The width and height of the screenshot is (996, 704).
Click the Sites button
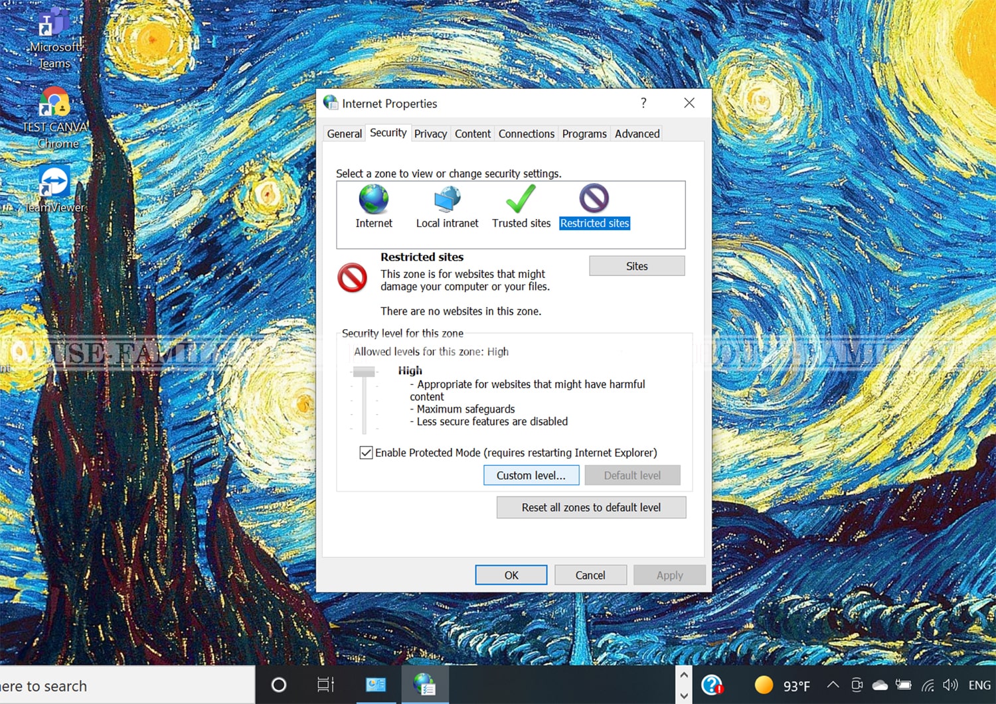[637, 266]
